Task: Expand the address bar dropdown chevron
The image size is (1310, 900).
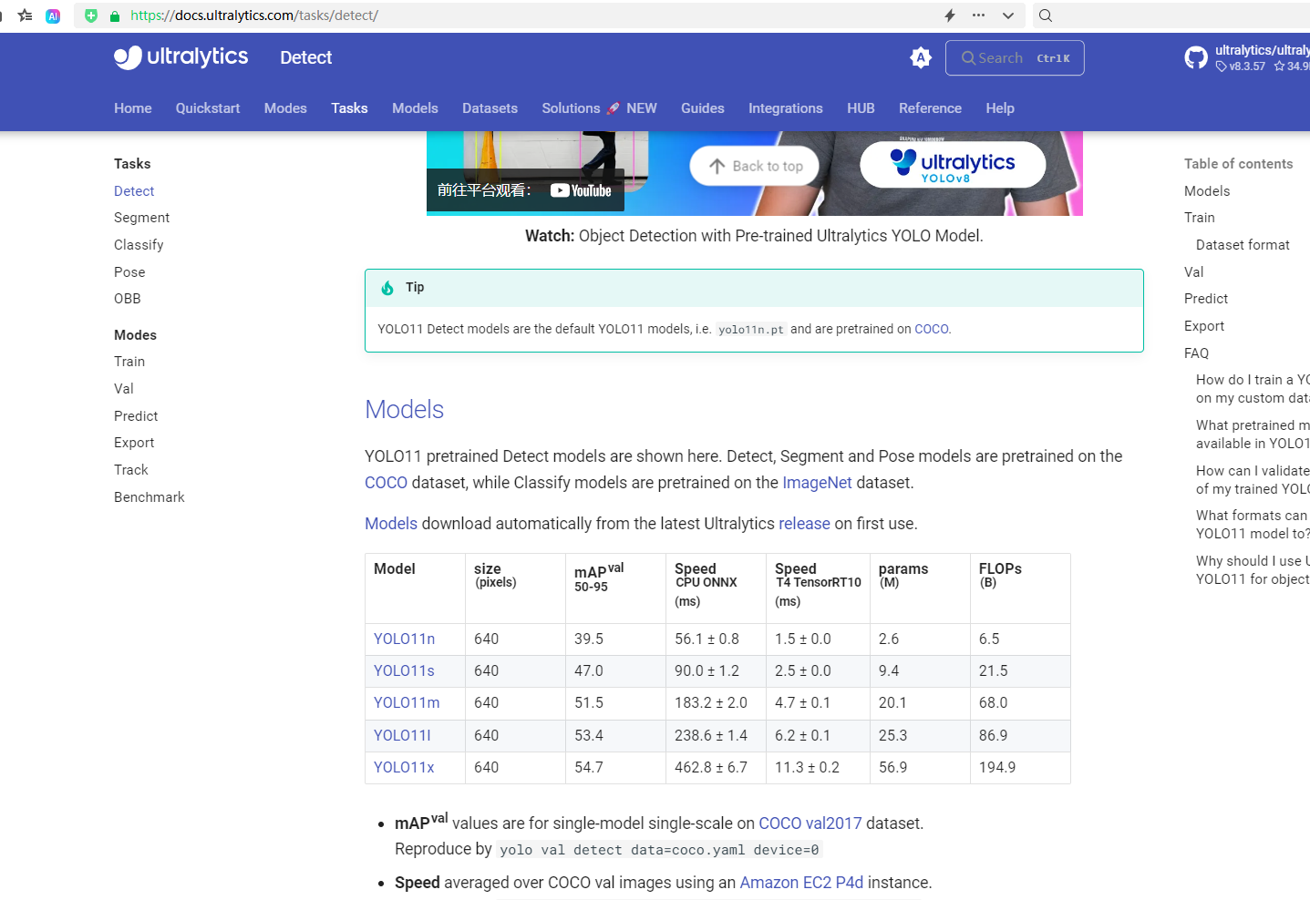Action: coord(1007,15)
